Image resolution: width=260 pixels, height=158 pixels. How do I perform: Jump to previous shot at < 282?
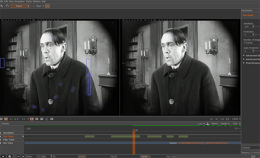[x=28, y=128]
